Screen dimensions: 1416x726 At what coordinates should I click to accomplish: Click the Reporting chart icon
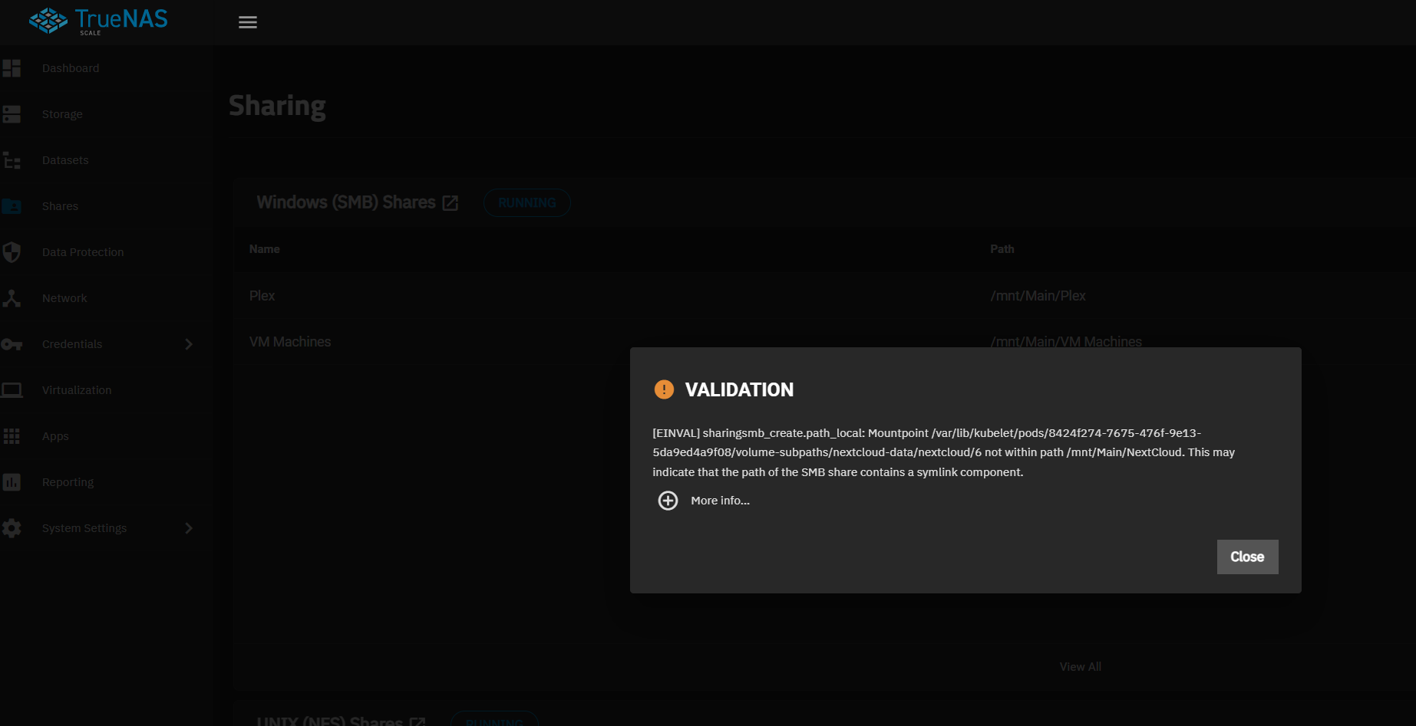coord(12,482)
